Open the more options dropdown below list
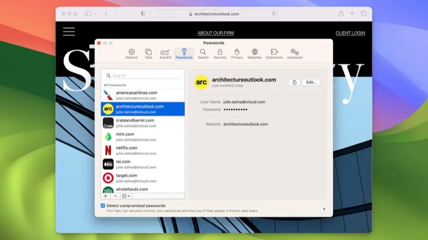This screenshot has width=428, height=240. pos(126,196)
